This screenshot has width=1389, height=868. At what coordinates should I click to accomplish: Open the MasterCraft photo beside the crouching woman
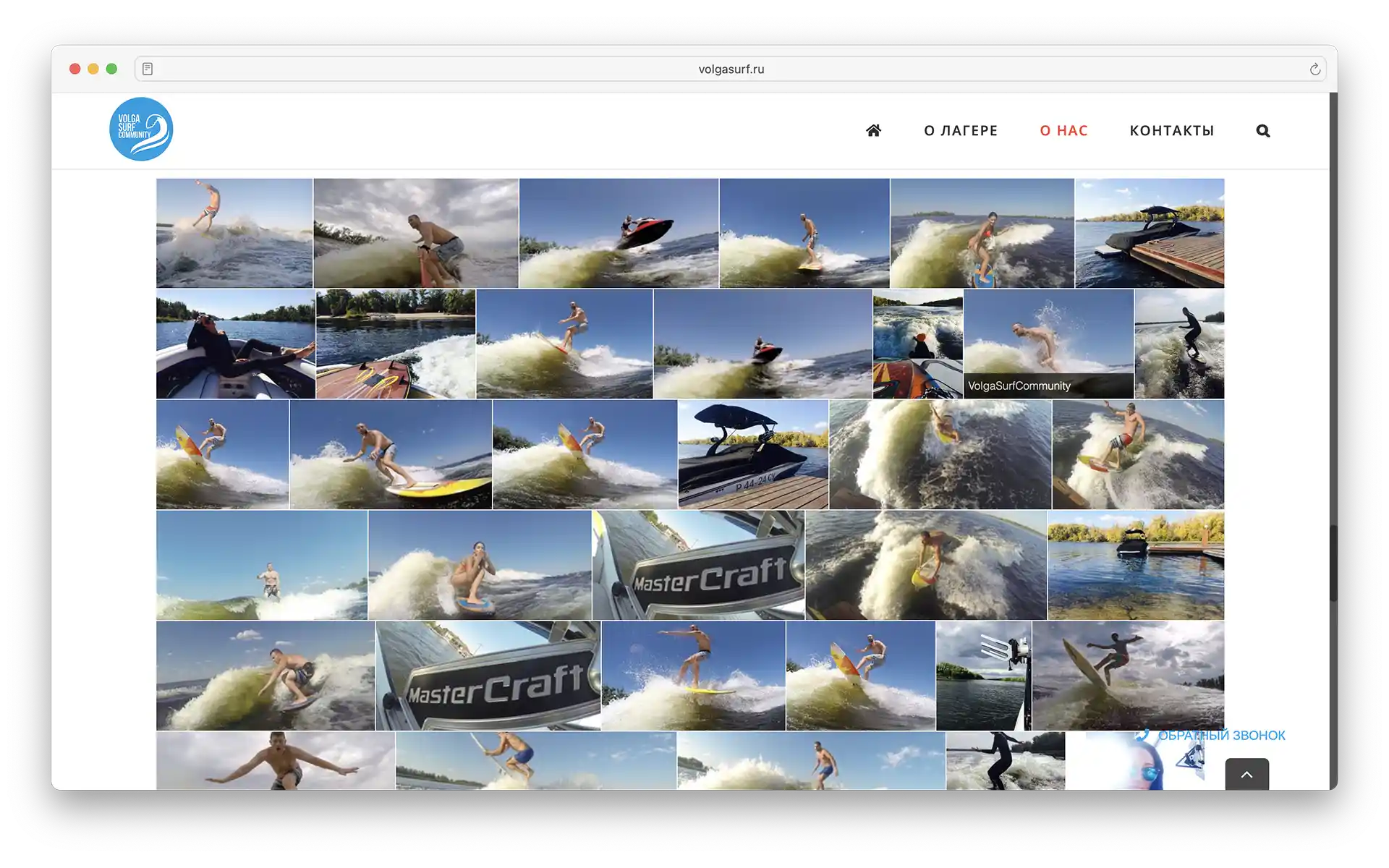[x=698, y=565]
